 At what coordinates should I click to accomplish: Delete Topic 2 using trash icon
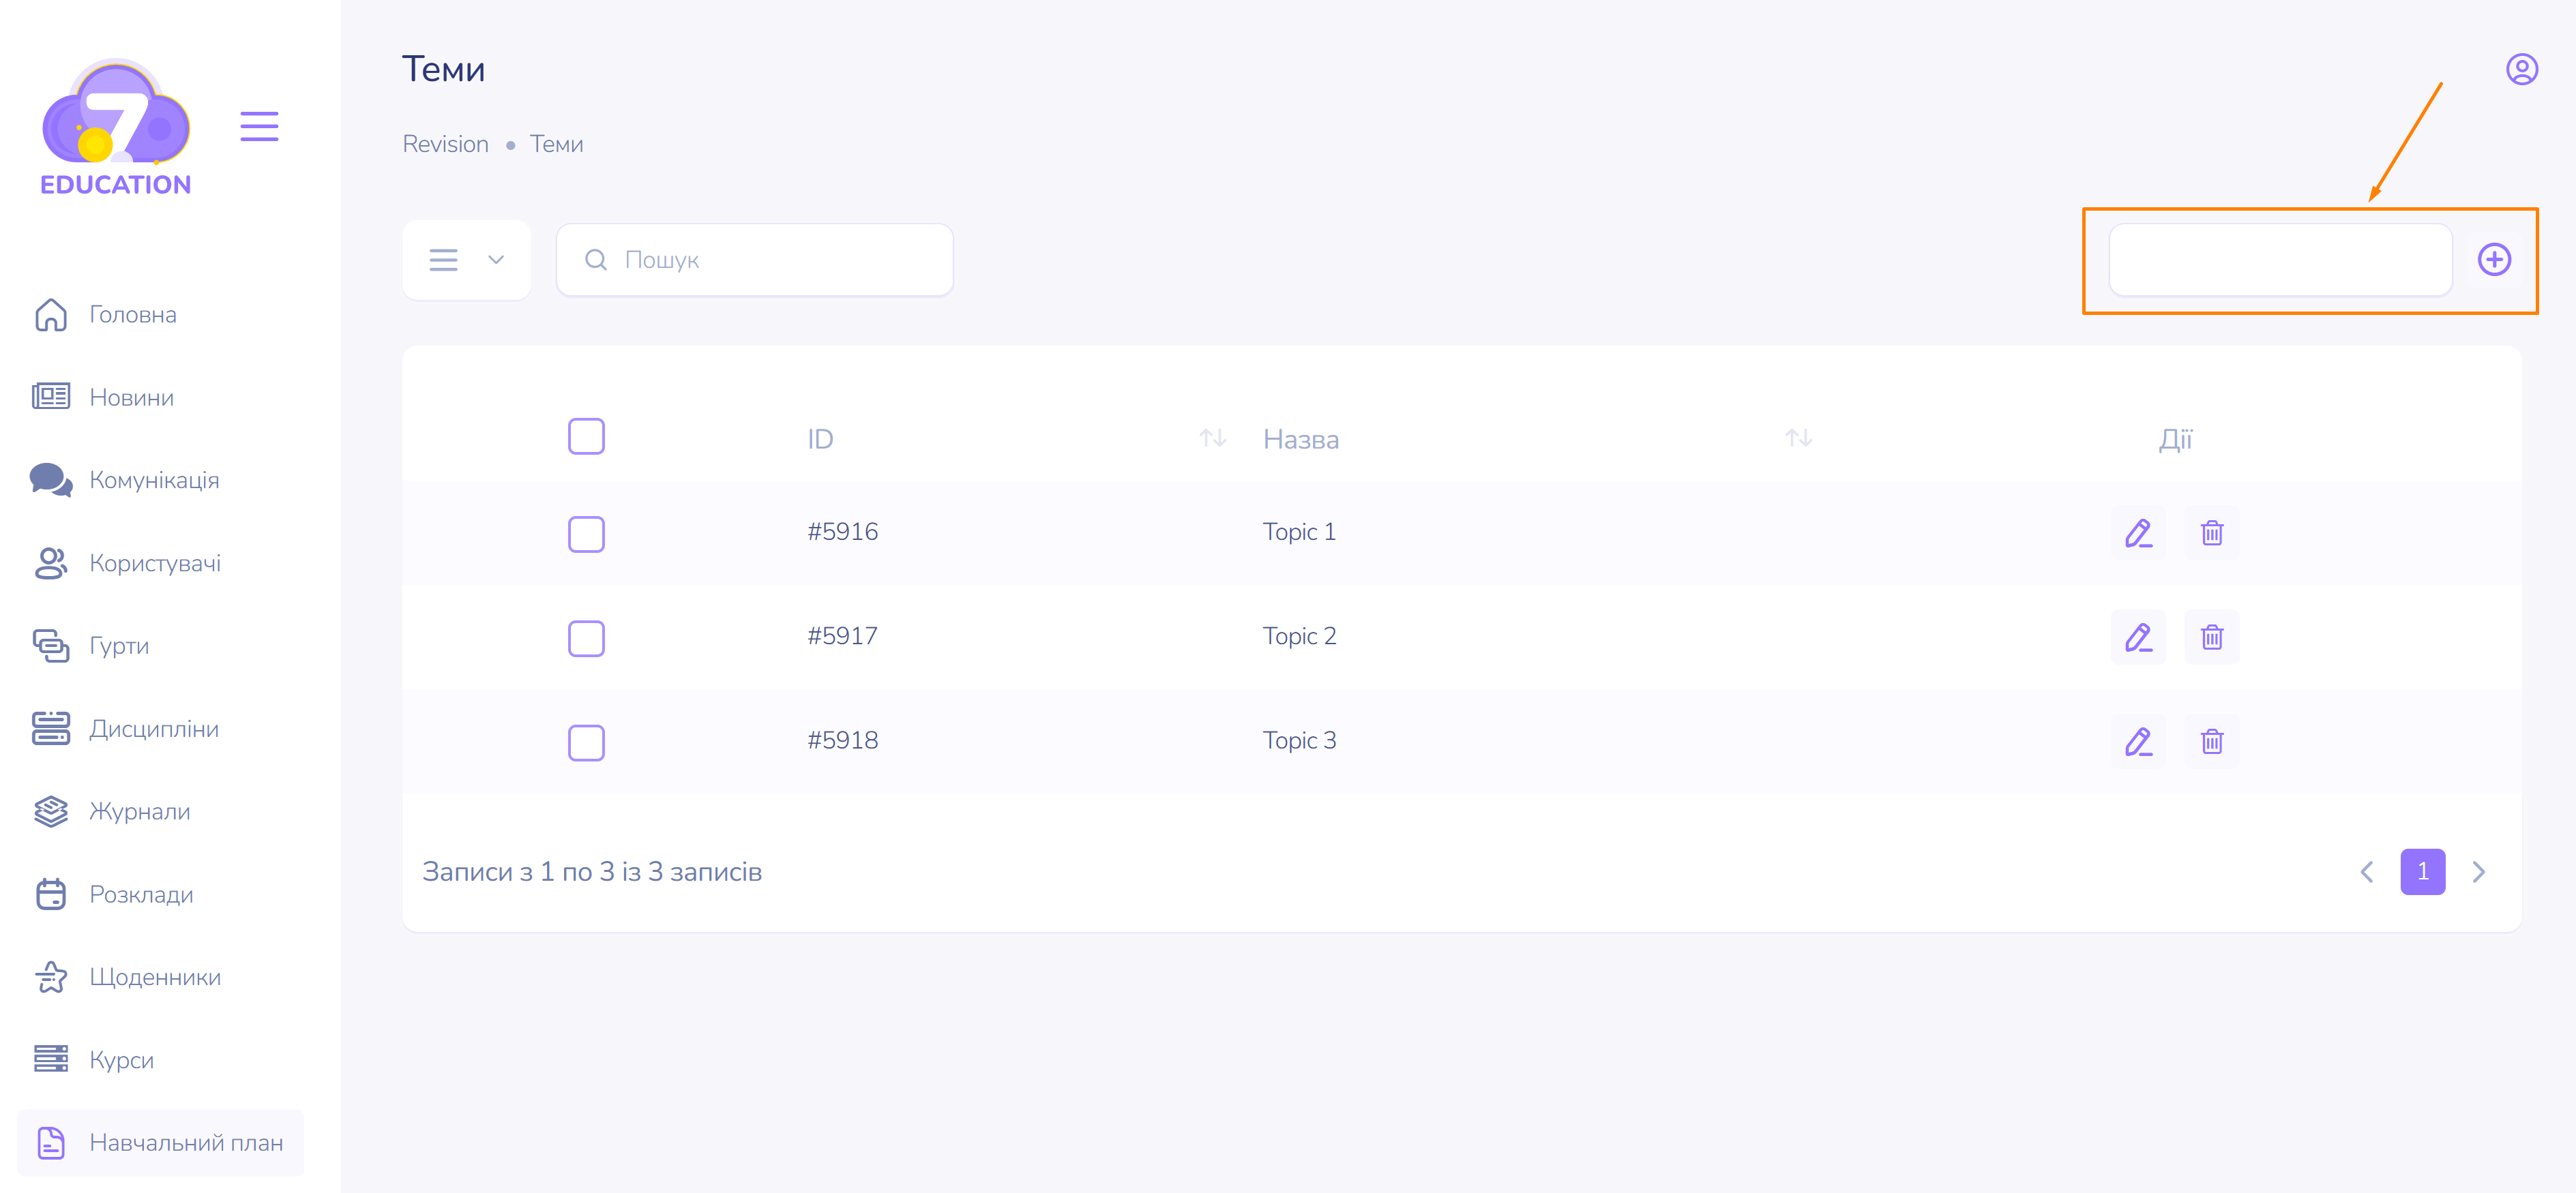pyautogui.click(x=2211, y=637)
